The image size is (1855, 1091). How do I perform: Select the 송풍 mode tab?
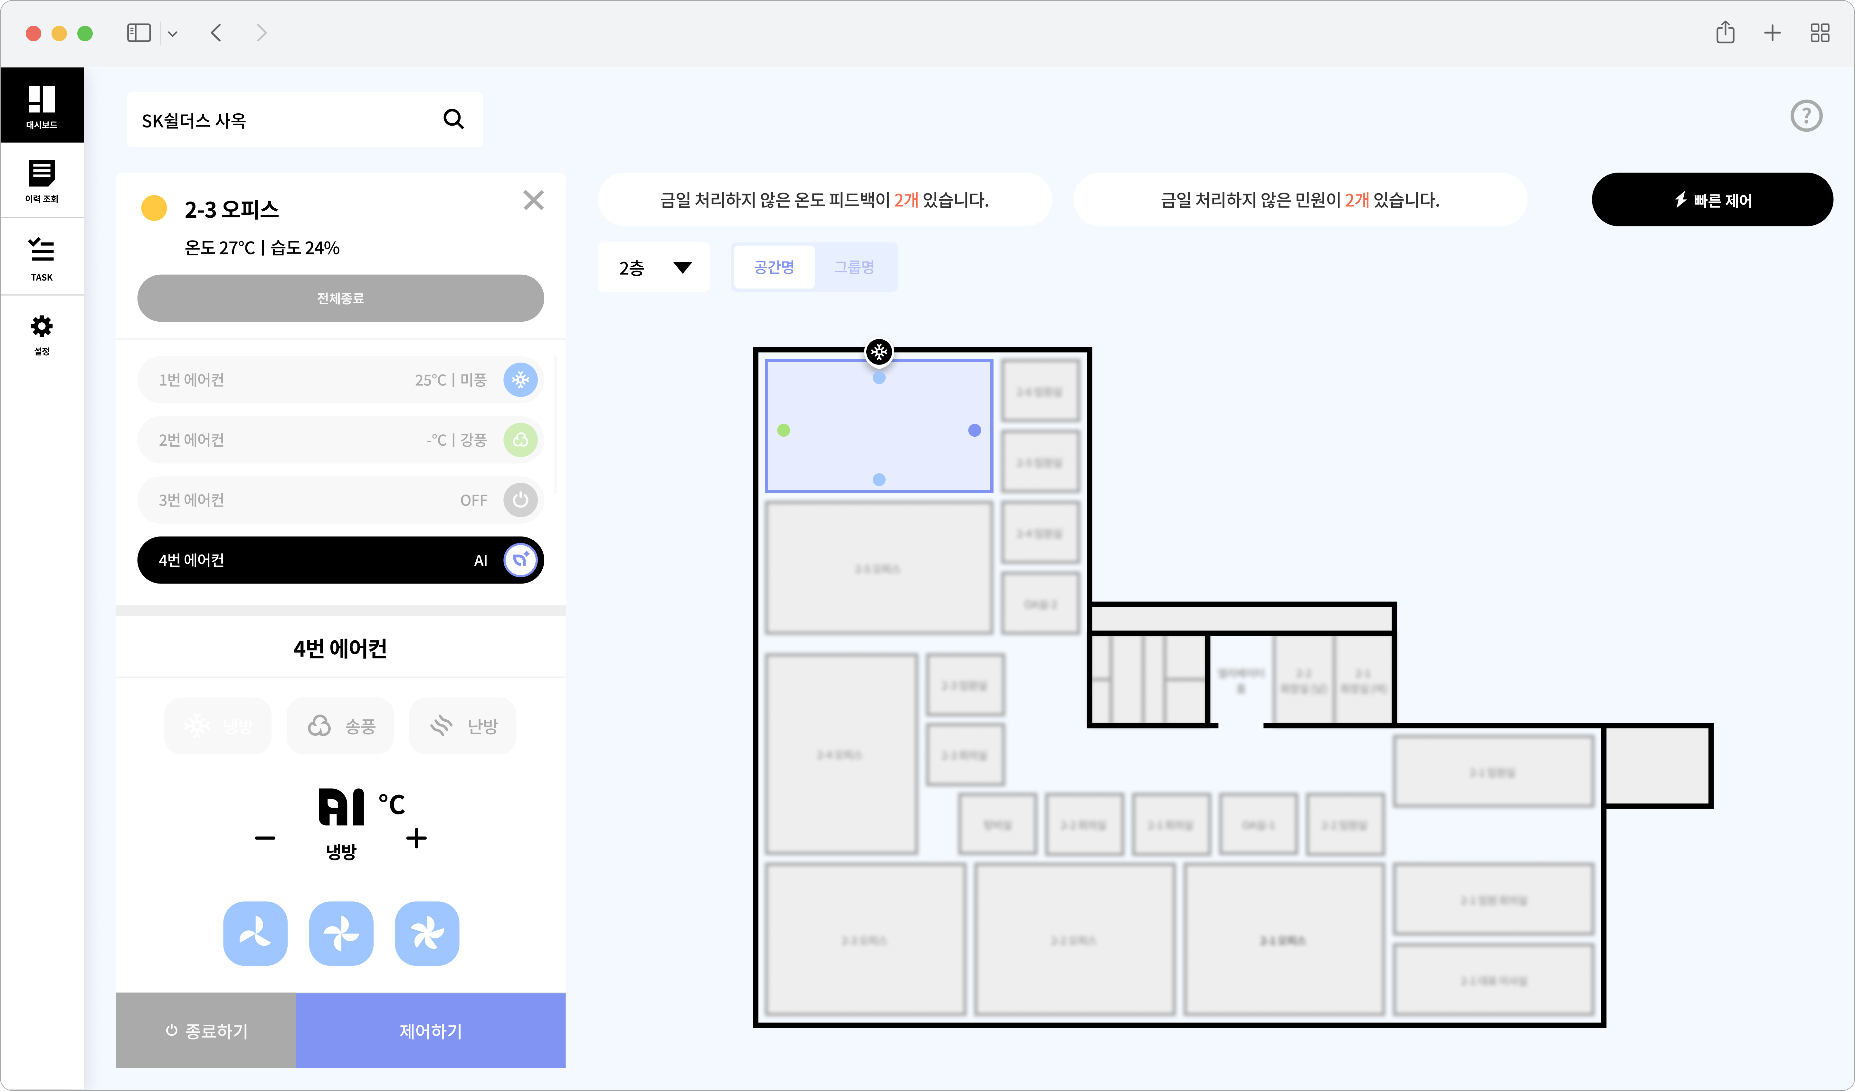pos(341,726)
